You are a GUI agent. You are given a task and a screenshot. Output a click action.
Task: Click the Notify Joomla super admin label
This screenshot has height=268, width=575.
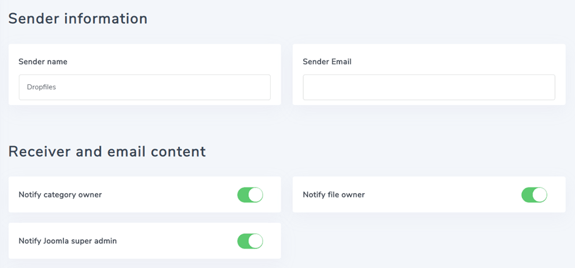click(x=67, y=241)
